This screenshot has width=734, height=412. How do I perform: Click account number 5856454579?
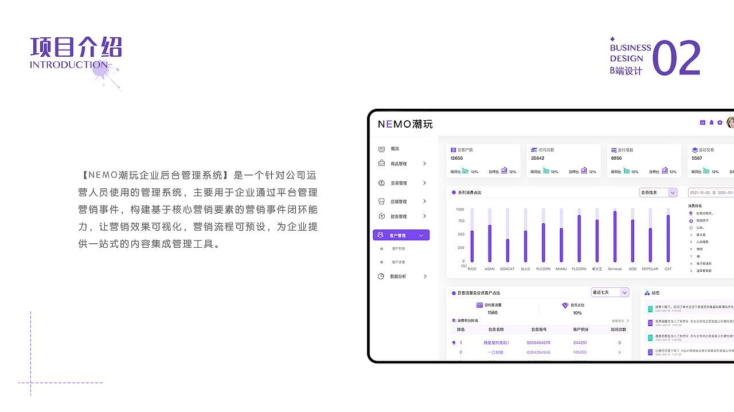tap(538, 343)
